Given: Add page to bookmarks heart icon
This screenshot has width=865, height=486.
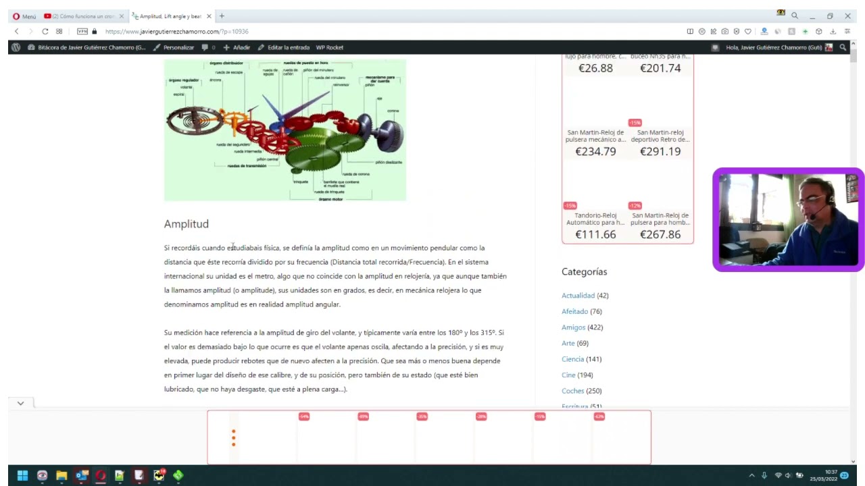Looking at the screenshot, I should pyautogui.click(x=747, y=32).
